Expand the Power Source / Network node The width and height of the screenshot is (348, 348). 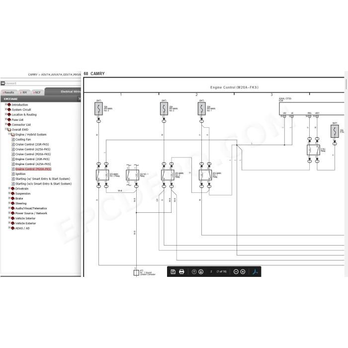pos(9,213)
